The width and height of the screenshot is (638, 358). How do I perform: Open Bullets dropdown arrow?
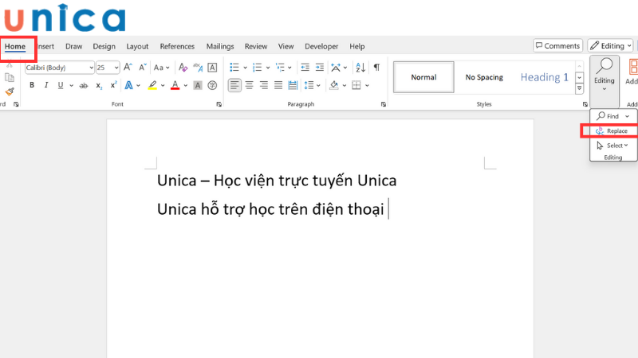(245, 68)
